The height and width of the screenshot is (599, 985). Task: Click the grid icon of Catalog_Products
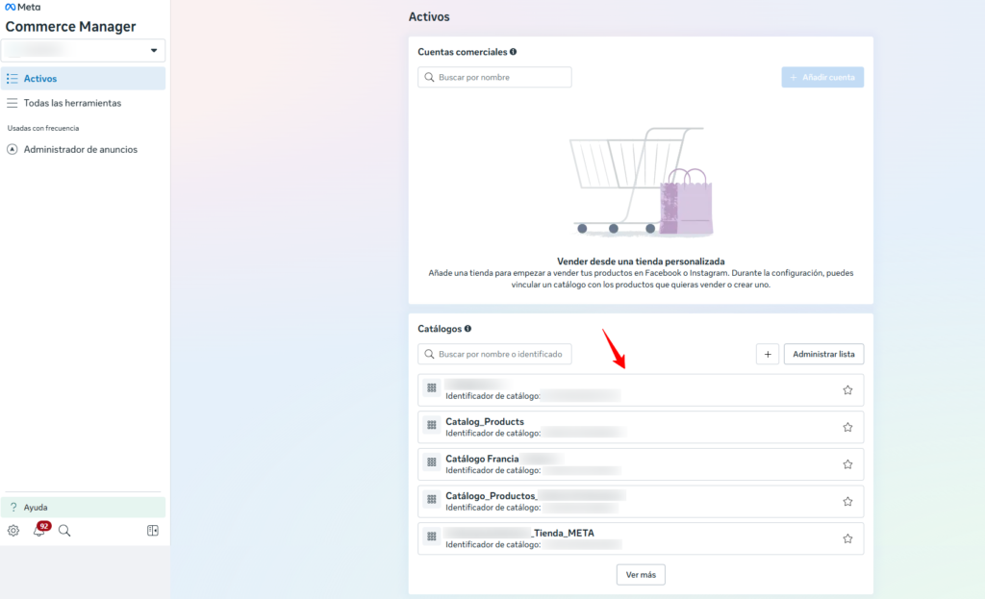coord(432,425)
